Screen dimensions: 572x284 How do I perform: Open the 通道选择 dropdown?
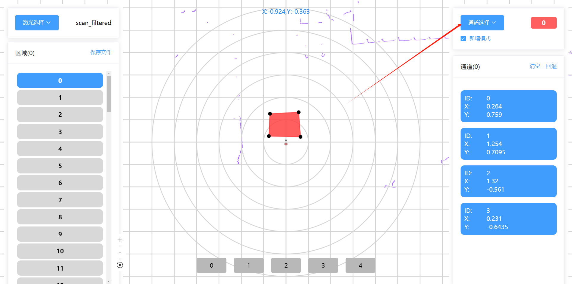point(482,23)
